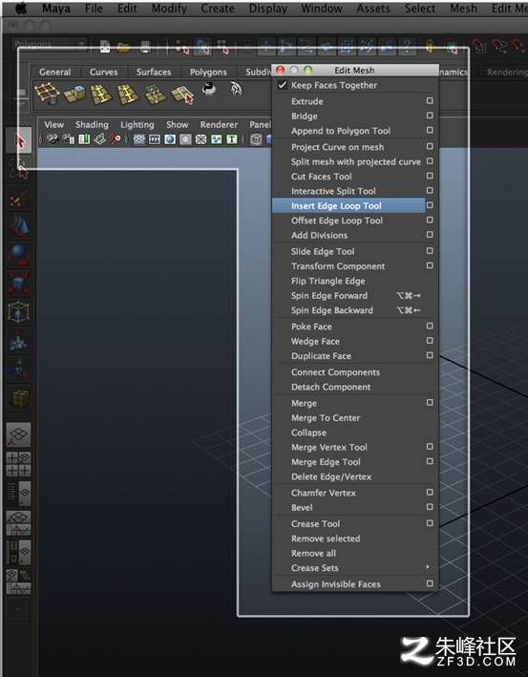Image resolution: width=528 pixels, height=677 pixels.
Task: Choose Delete Edge/Vertex
Action: coord(355,476)
